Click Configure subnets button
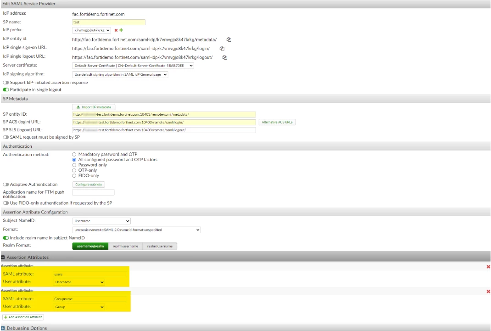This screenshot has height=331, width=491. click(x=89, y=185)
